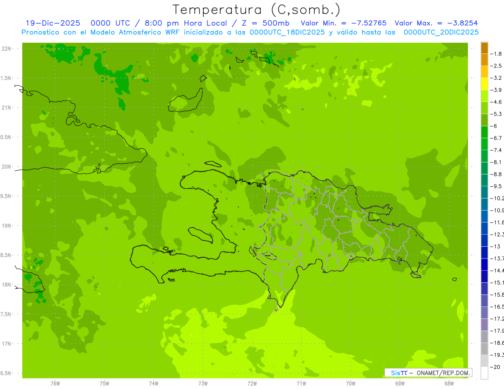Click the '-8.8' colorbar value label
504x389 pixels.
pyautogui.click(x=496, y=174)
